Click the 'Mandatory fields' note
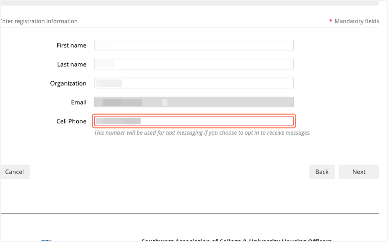388x242 pixels. (x=354, y=21)
